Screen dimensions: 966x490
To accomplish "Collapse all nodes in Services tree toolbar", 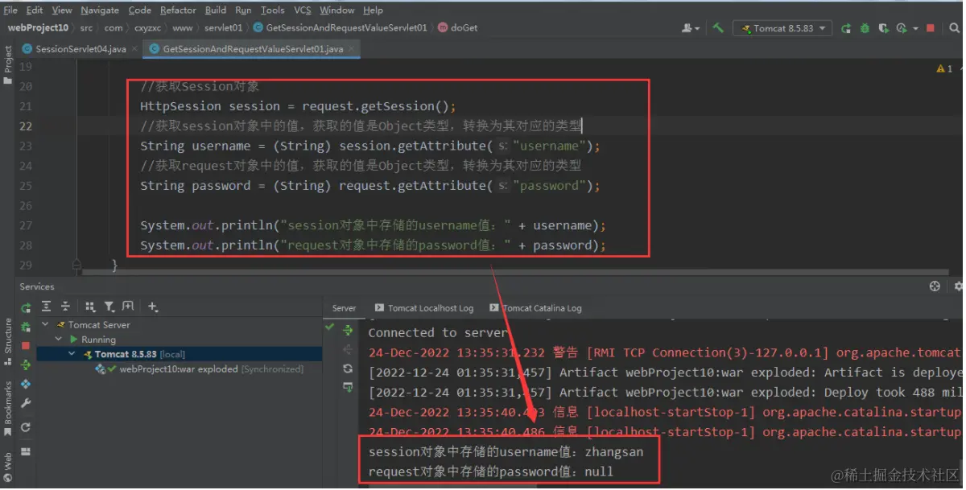I will (x=65, y=307).
